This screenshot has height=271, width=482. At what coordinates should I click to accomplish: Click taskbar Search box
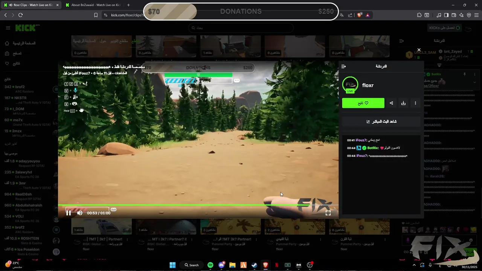coord(192,265)
